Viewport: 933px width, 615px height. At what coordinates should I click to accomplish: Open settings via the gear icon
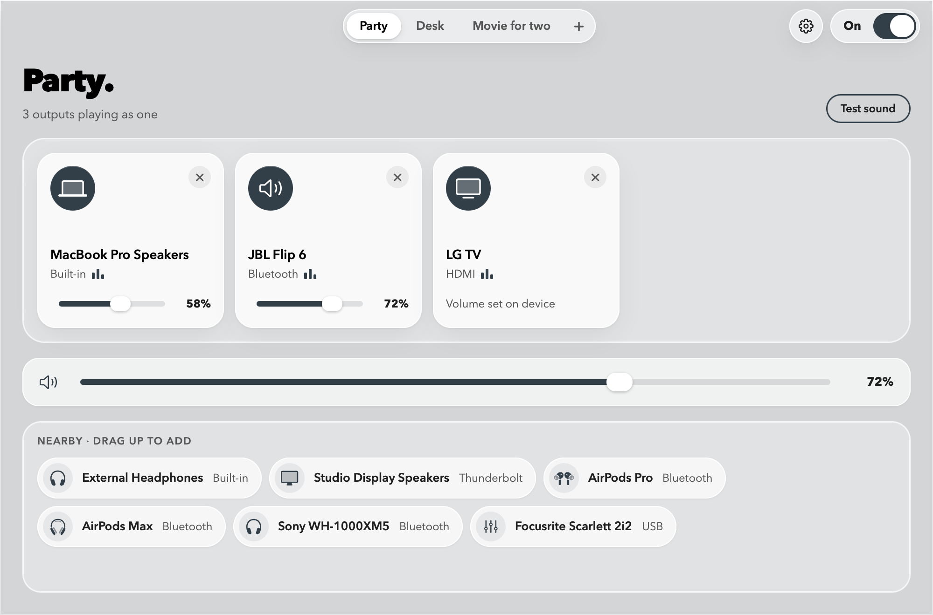(x=806, y=26)
